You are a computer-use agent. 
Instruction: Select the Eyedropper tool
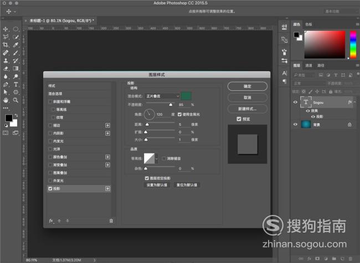(x=16, y=45)
